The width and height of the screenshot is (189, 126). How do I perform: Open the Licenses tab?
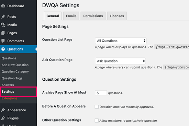117,16
